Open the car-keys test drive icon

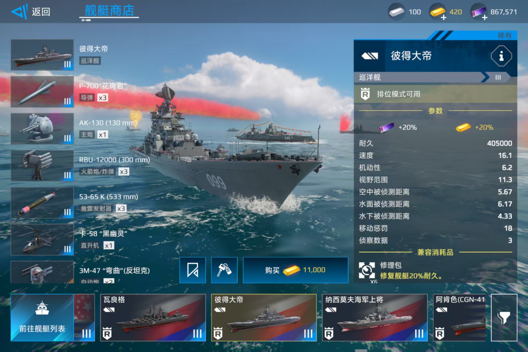coord(224,270)
